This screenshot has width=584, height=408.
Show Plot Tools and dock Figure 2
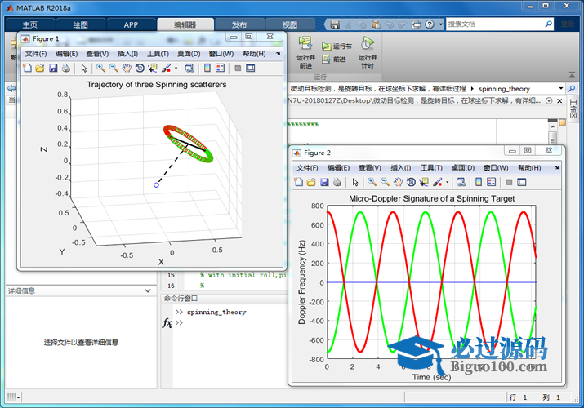tap(522, 182)
